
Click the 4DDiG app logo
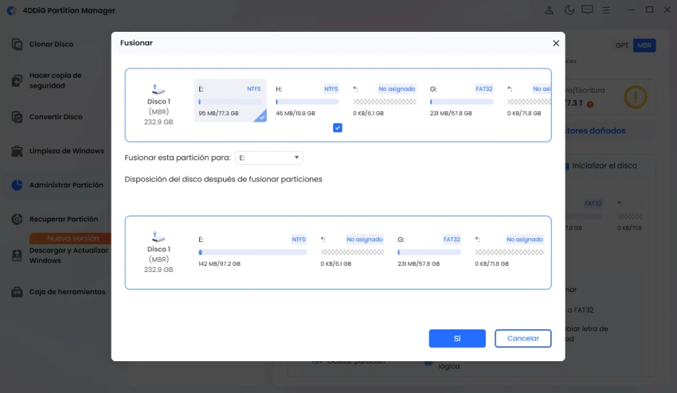tap(12, 10)
